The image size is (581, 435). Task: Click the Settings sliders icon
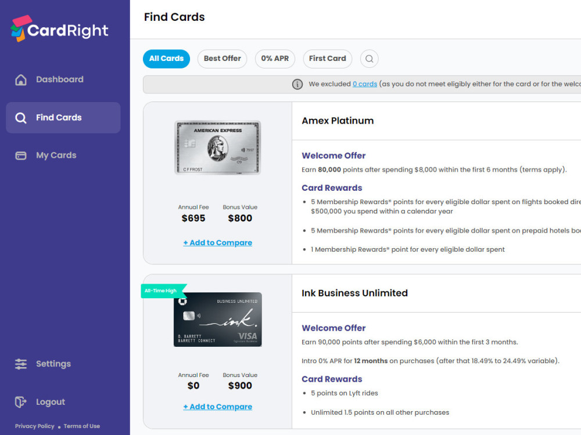click(21, 364)
